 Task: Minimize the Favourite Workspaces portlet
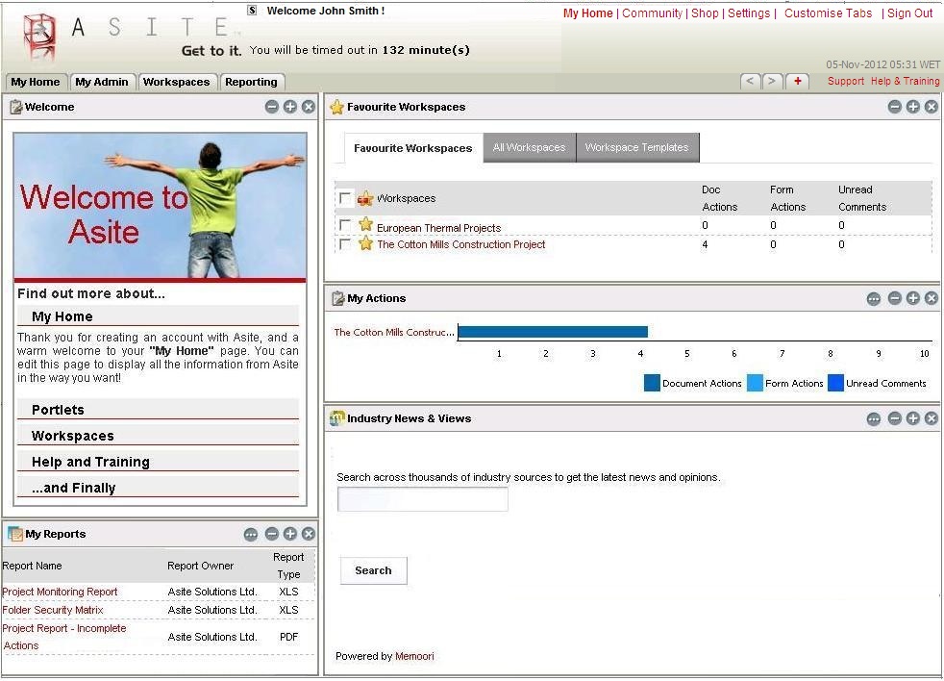[895, 107]
